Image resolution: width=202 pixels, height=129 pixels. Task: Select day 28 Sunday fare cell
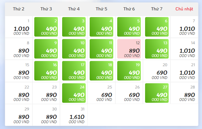184,93
